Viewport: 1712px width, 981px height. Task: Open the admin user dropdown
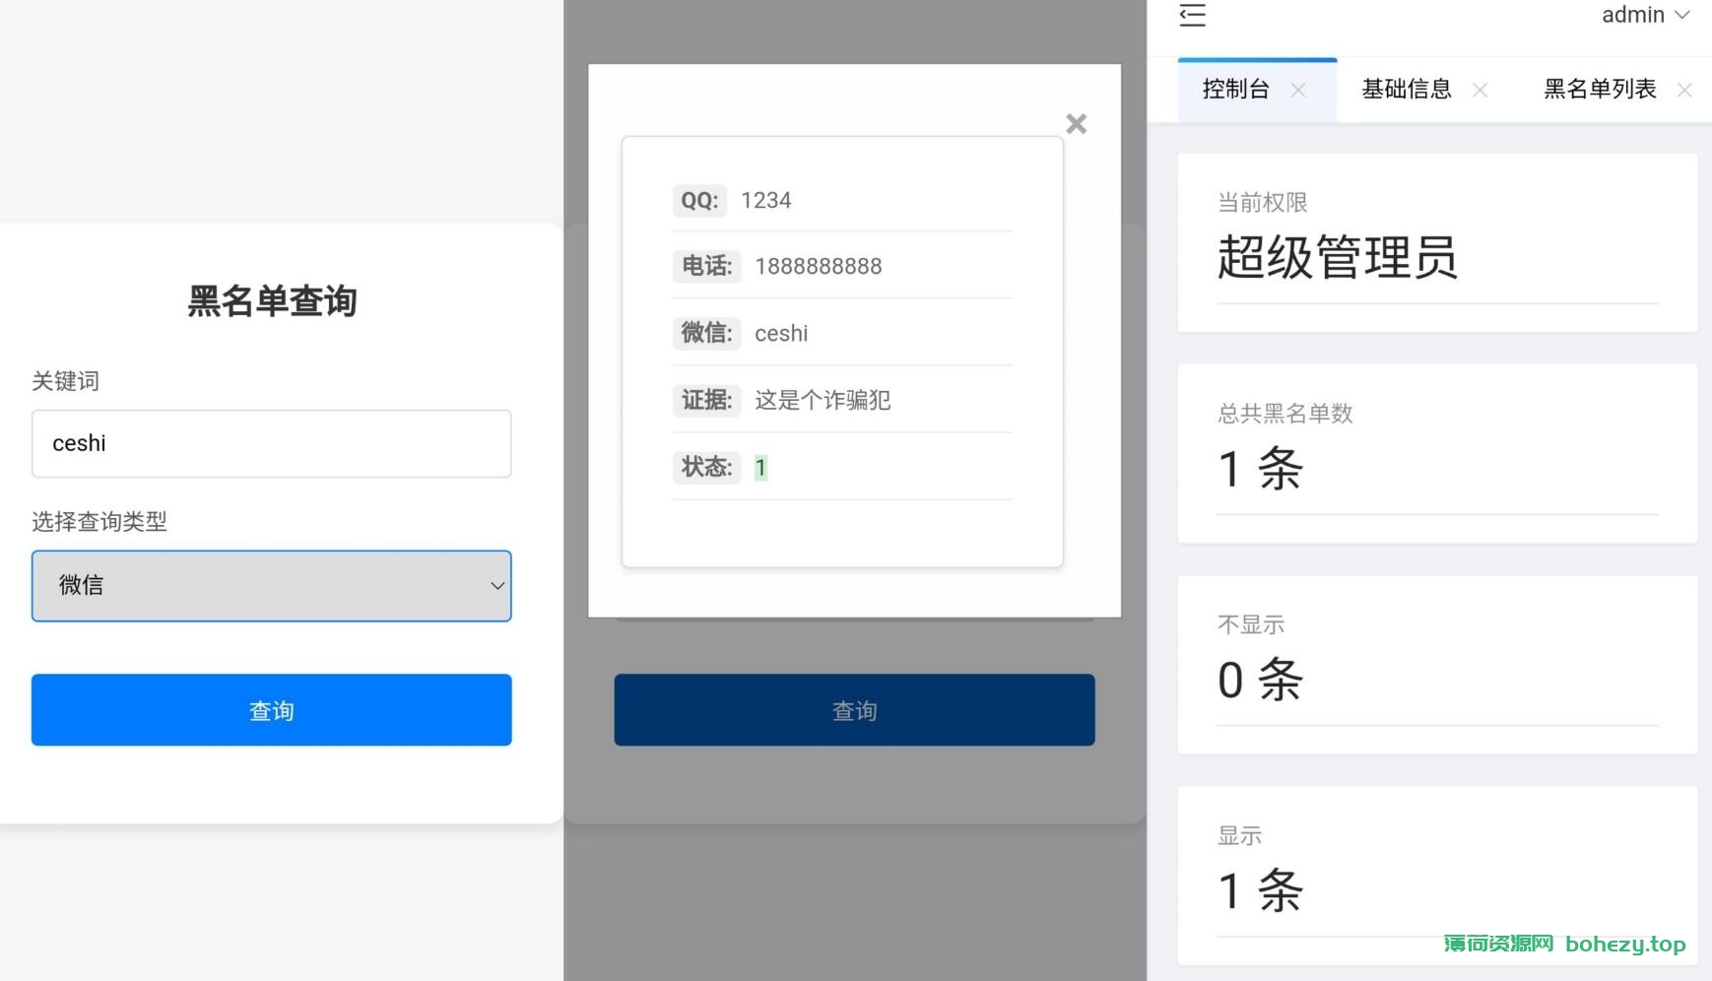(1645, 15)
